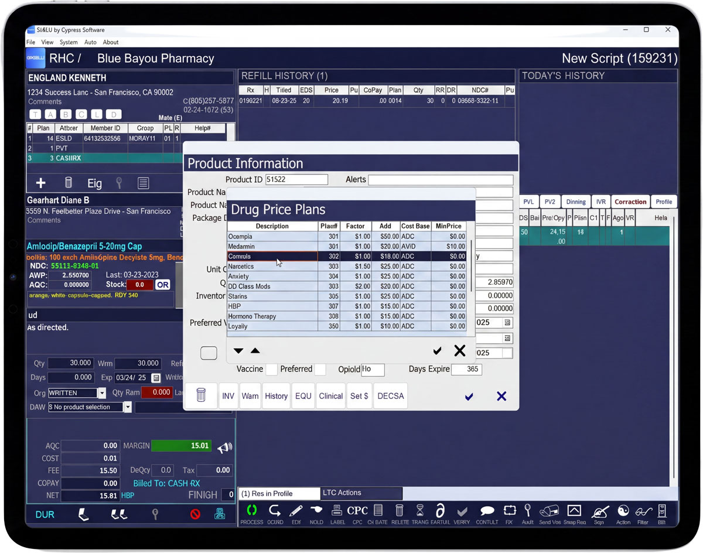The width and height of the screenshot is (703, 553).
Task: Select the Narcetics price plan row
Action: (x=347, y=267)
